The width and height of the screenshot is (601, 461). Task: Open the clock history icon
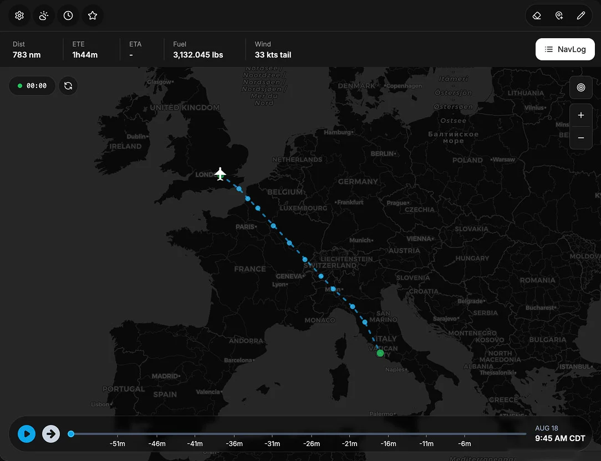(68, 15)
